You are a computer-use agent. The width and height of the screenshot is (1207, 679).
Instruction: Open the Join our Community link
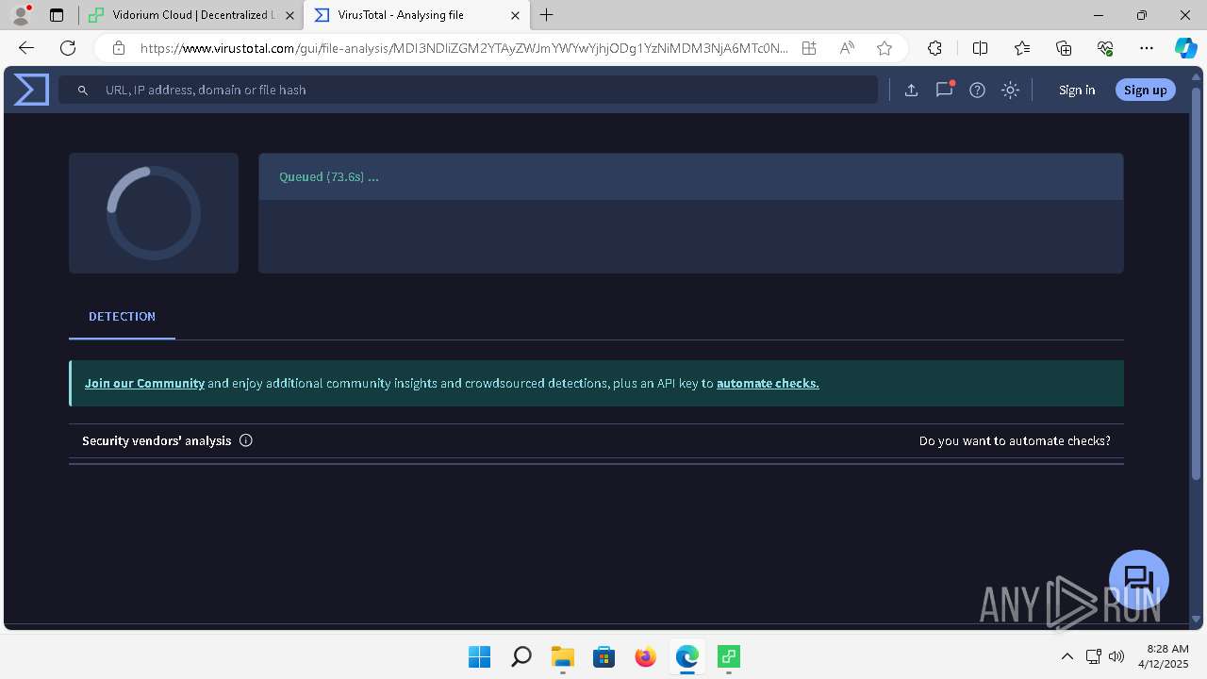pos(144,383)
